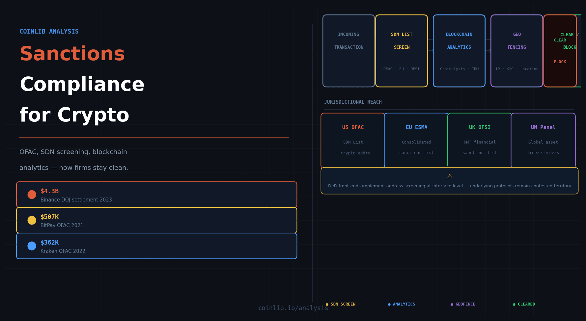Click the $4.3B amount text
Viewport: 586px width, 321px height.
coord(49,191)
